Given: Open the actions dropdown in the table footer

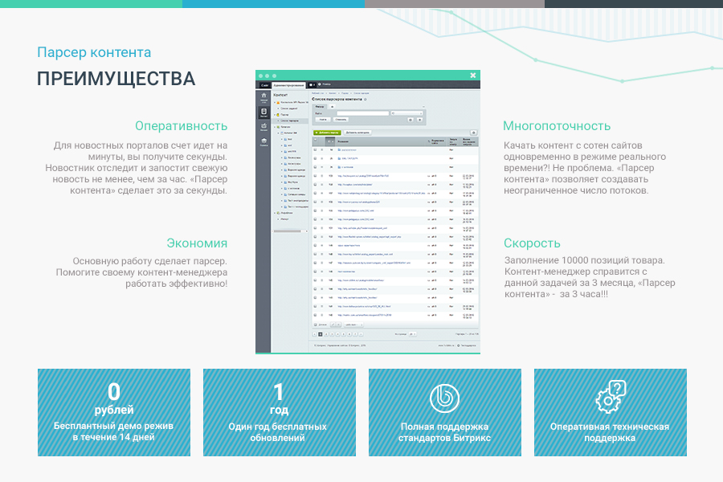Looking at the screenshot, I should 353,324.
